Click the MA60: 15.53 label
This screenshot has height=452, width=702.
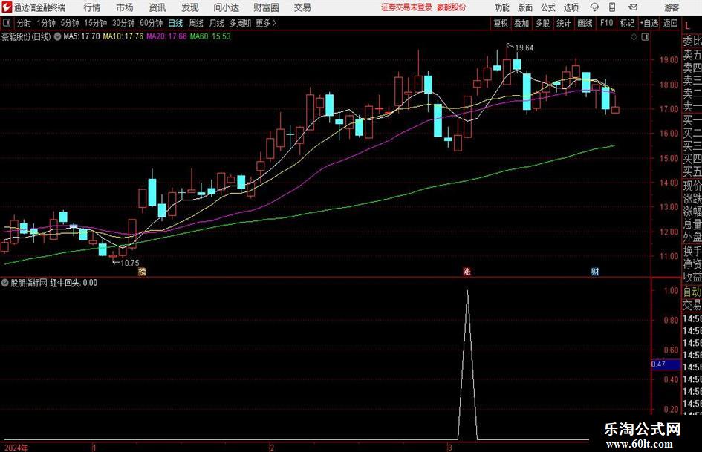(210, 36)
